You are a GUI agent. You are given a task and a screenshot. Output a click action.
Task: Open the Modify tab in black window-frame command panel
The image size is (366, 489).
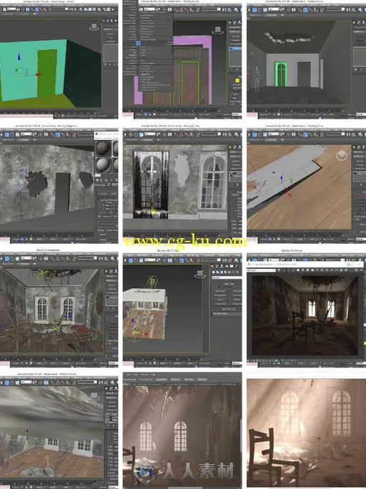pyautogui.click(x=236, y=147)
